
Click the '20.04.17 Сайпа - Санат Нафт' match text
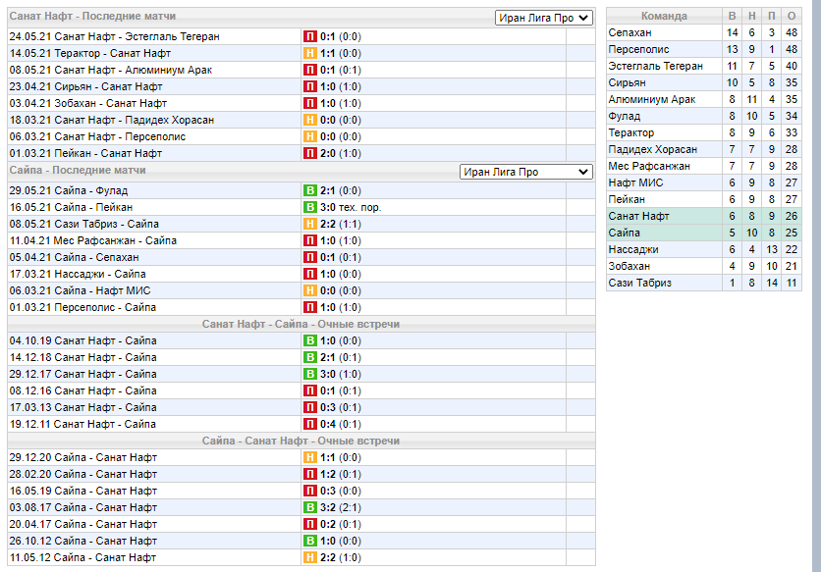pos(82,524)
